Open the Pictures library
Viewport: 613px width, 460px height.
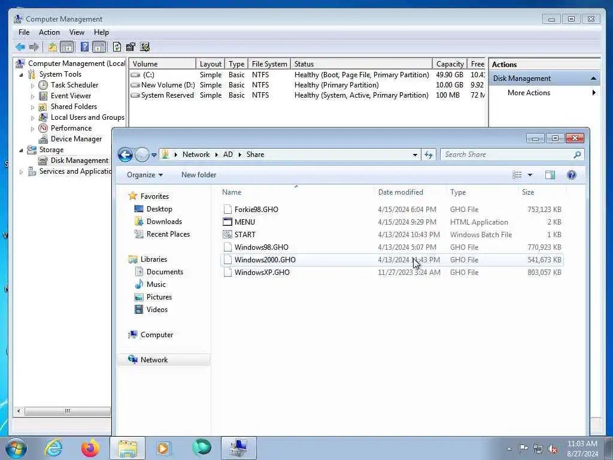pyautogui.click(x=159, y=297)
